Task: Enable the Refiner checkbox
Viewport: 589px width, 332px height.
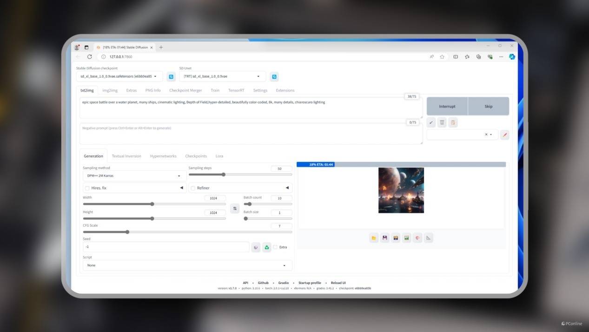Action: 193,188
